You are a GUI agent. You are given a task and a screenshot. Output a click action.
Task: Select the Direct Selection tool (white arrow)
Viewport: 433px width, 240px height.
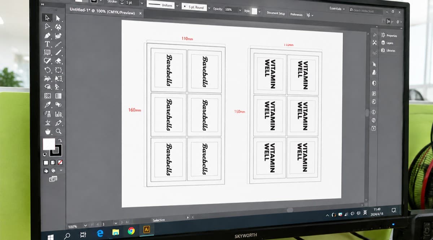[x=58, y=18]
